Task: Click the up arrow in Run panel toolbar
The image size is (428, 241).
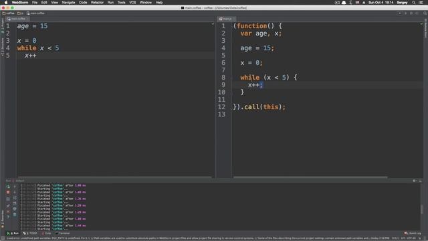Action: pos(15,187)
